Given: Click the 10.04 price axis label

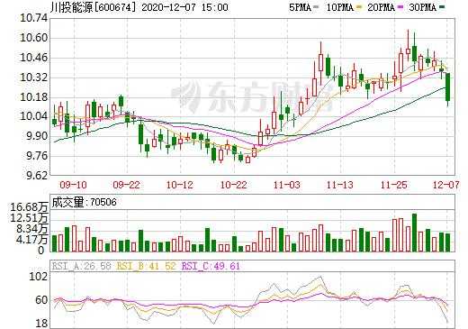Looking at the screenshot, I should pyautogui.click(x=33, y=116).
